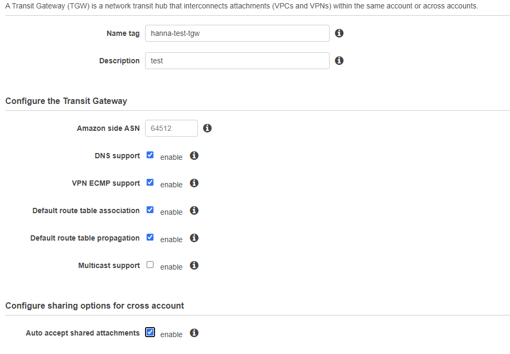The height and width of the screenshot is (354, 510).
Task: Show info for Default route table association
Action: [194, 211]
